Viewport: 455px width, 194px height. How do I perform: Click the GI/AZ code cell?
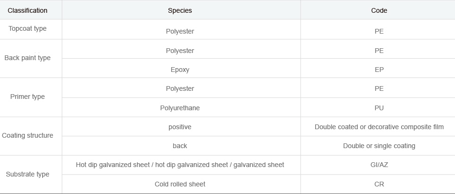[x=379, y=165]
